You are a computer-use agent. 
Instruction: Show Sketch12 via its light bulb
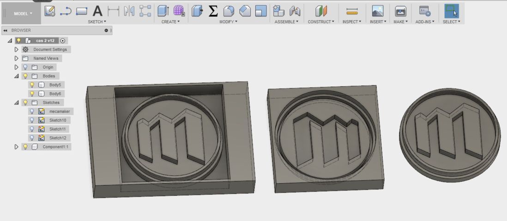32,138
